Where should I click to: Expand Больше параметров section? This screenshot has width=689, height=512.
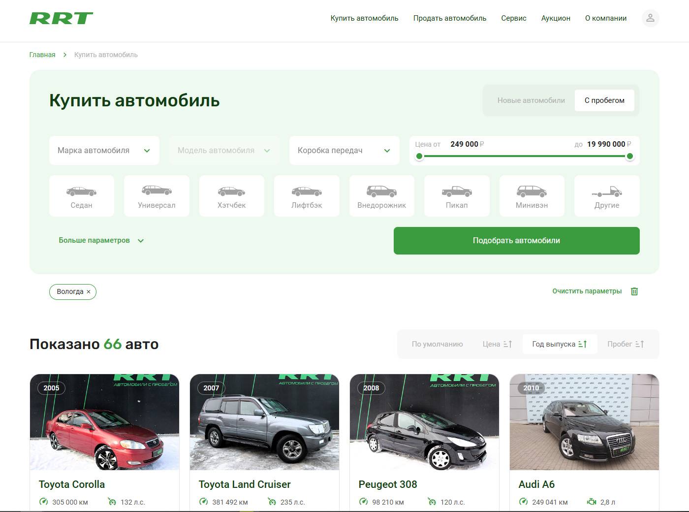point(101,240)
